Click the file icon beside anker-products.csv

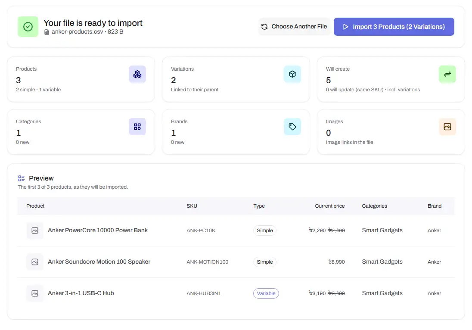(x=47, y=32)
